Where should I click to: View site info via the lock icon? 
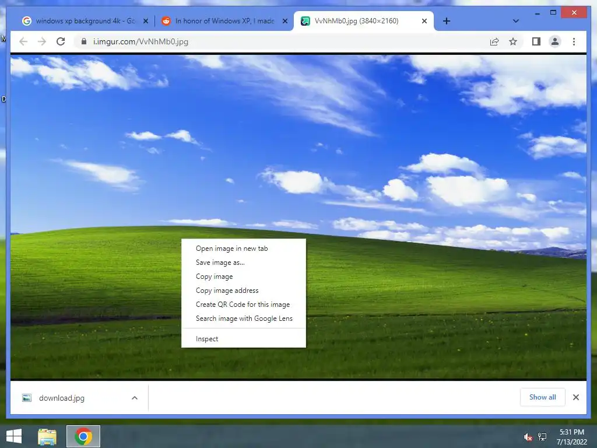84,41
